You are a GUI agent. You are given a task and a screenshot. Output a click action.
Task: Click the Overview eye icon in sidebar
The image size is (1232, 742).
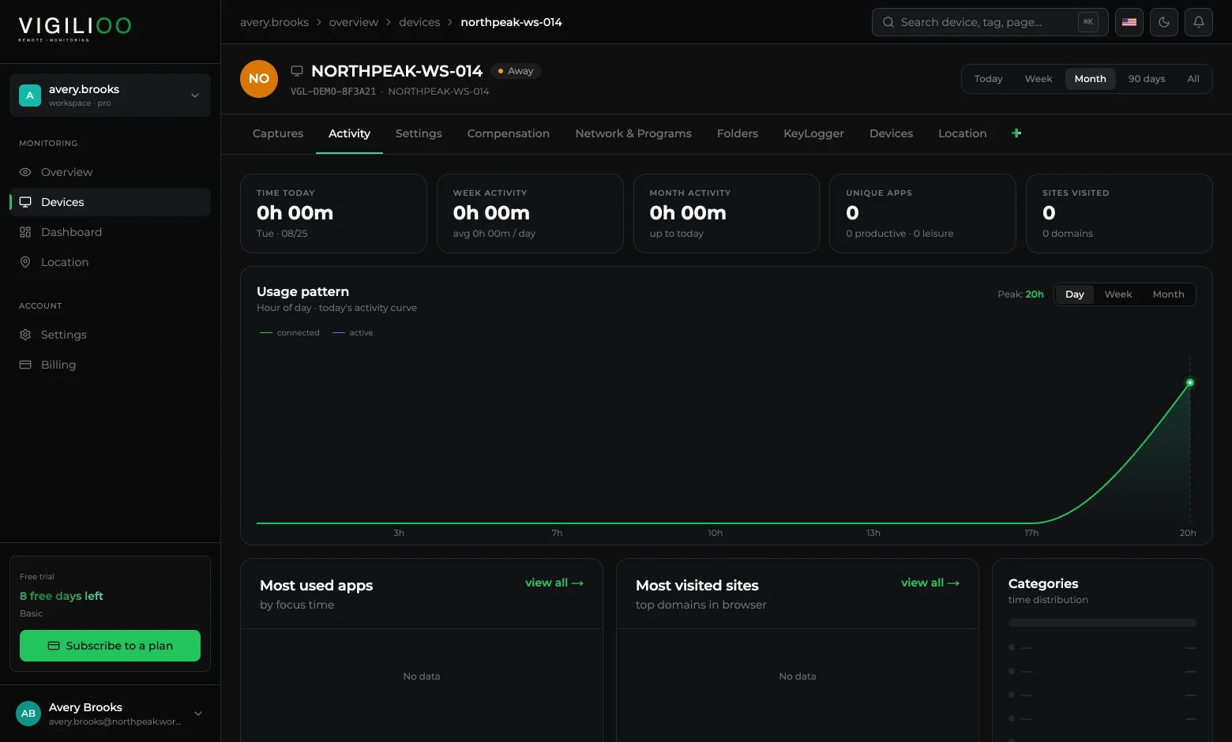(25, 172)
